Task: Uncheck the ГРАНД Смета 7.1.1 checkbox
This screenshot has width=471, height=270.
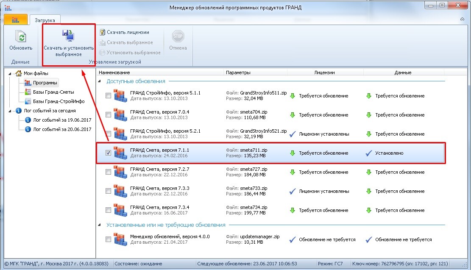Action: pyautogui.click(x=108, y=153)
